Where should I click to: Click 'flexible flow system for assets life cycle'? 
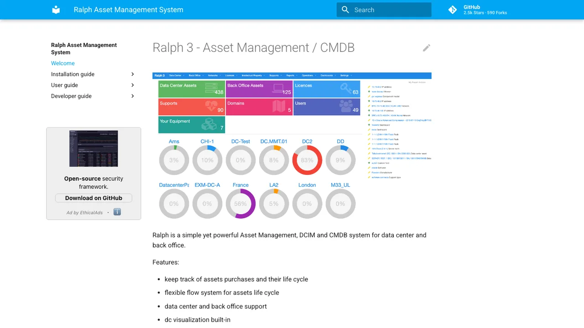(x=222, y=293)
